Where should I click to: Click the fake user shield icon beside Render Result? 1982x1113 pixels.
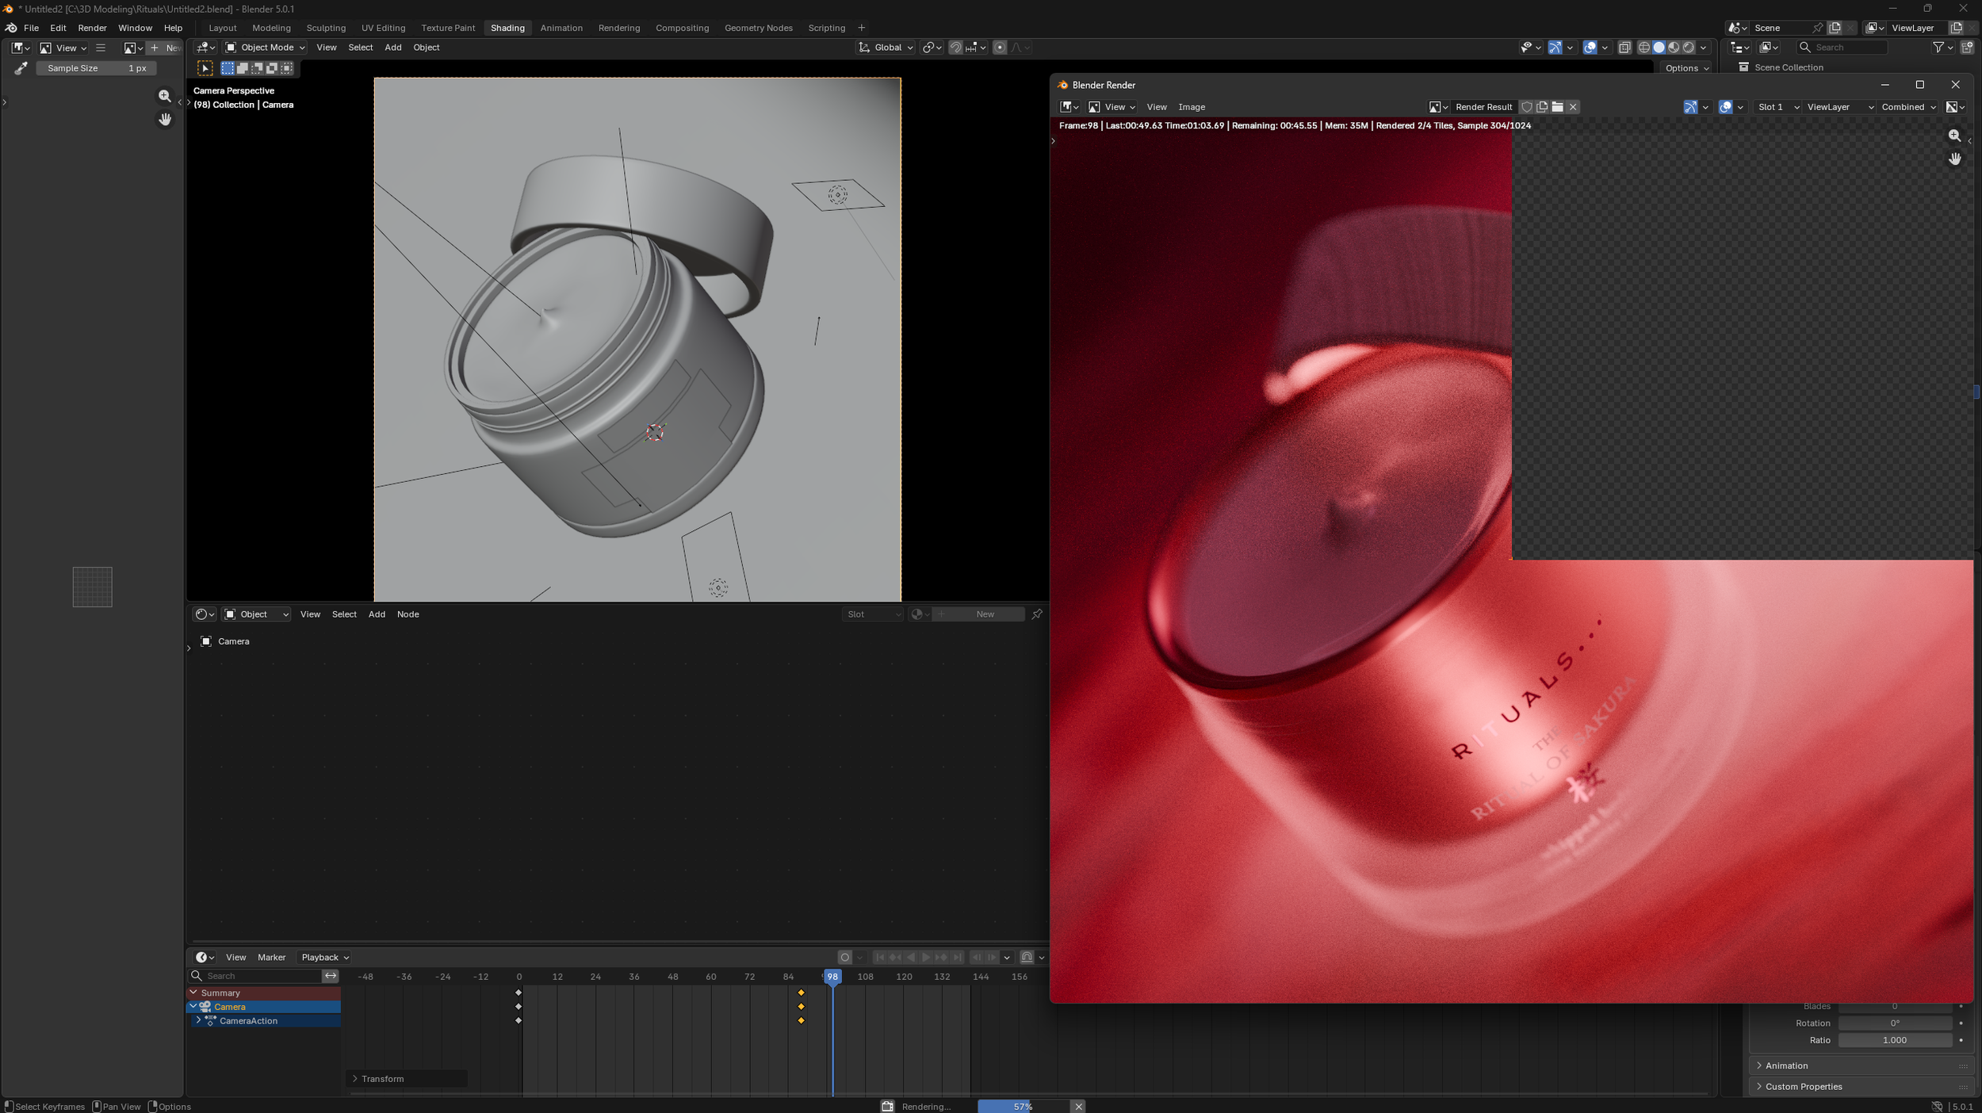(1527, 107)
